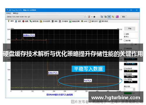This screenshot has height=105, width=146.
Task: Click the 通过次数 pass count input field
Action: point(128,89)
